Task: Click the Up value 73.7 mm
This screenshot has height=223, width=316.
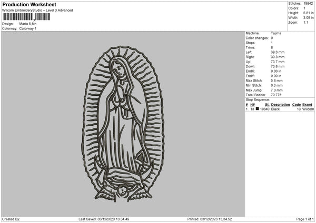Action: [278, 62]
